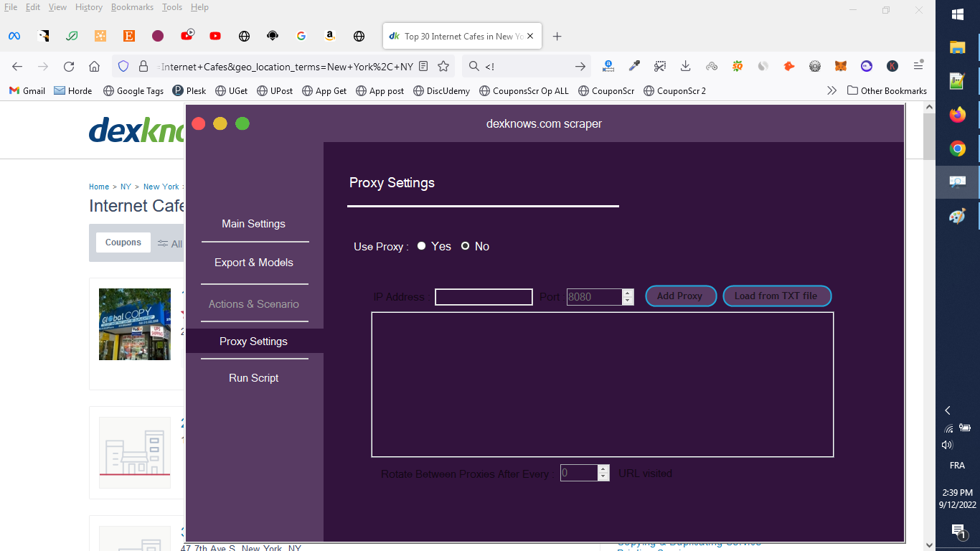Screen dimensions: 980x551
Task: Open the Windows Start menu
Action: (x=958, y=14)
